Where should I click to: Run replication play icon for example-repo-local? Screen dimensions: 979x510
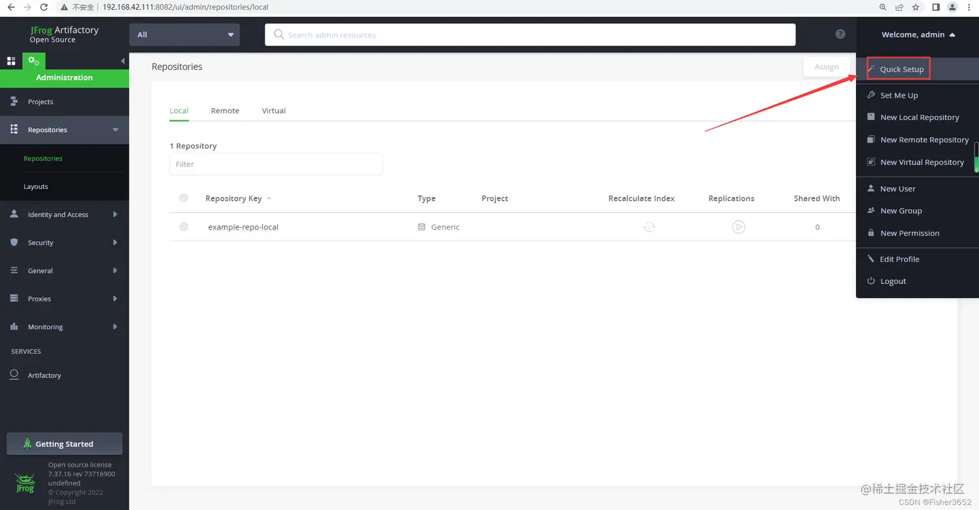(739, 227)
